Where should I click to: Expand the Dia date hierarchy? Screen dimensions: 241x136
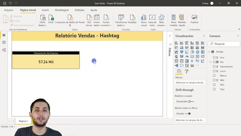(x=210, y=62)
